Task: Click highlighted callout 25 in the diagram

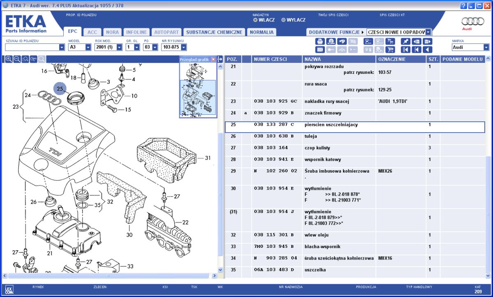Action: [60, 89]
